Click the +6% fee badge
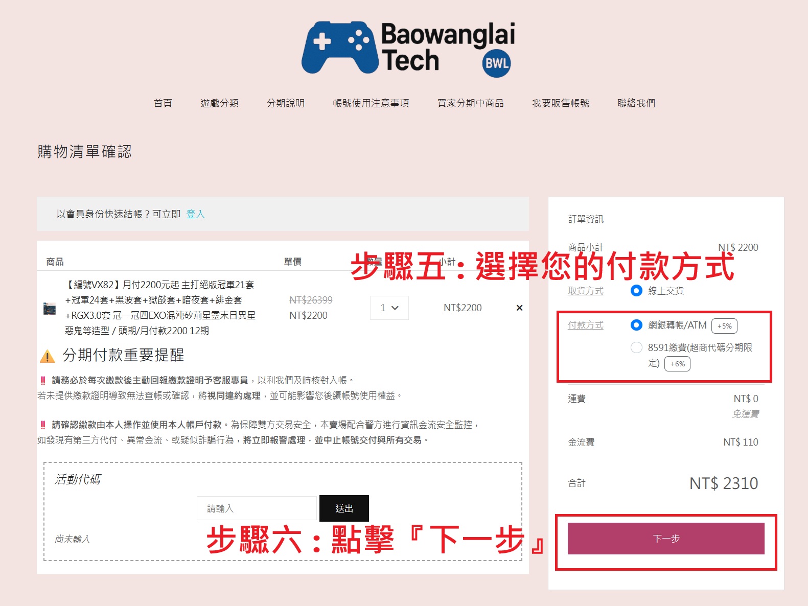 (x=677, y=364)
